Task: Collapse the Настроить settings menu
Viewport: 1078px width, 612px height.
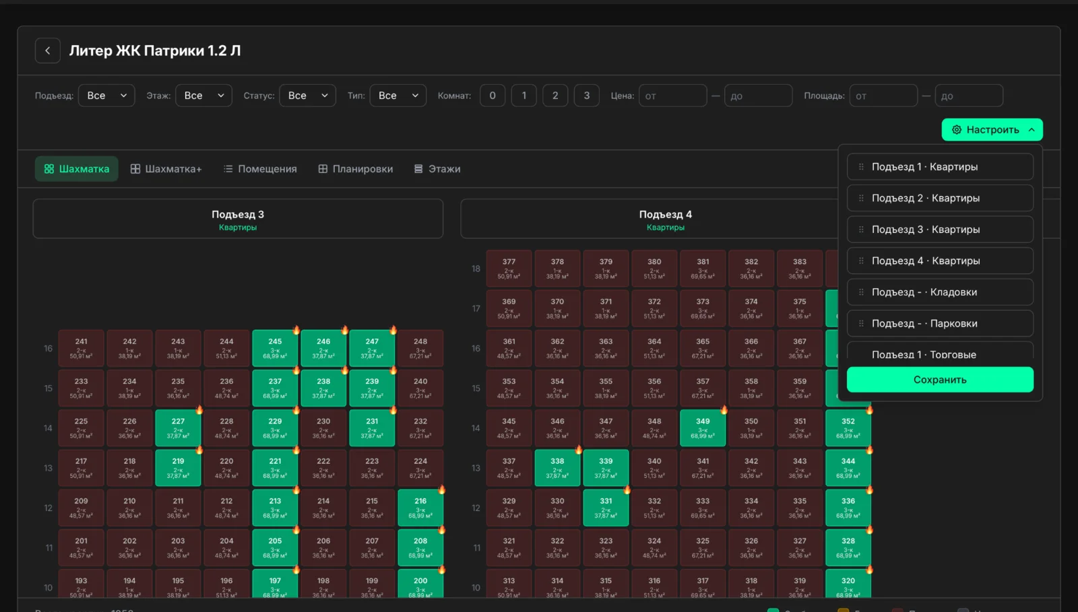Action: (x=992, y=130)
